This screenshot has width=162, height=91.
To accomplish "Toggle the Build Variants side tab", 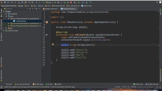I will (1, 76).
